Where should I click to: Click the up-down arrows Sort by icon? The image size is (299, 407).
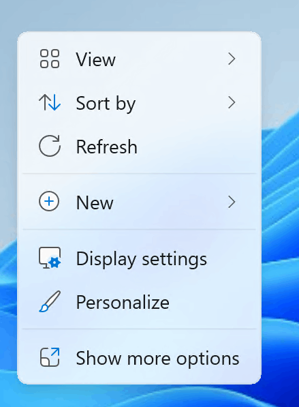(x=50, y=102)
